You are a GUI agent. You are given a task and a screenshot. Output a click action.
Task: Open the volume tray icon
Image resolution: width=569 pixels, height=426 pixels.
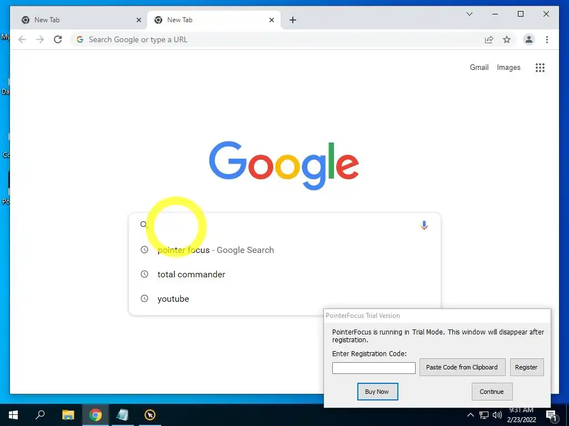tap(497, 415)
